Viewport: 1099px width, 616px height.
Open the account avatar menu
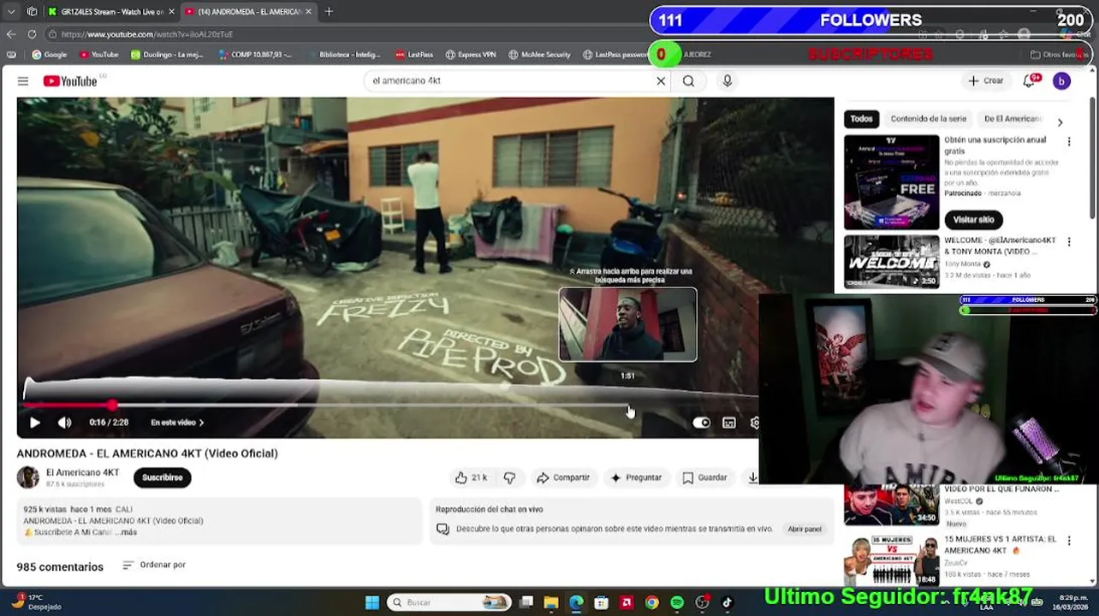click(1061, 81)
